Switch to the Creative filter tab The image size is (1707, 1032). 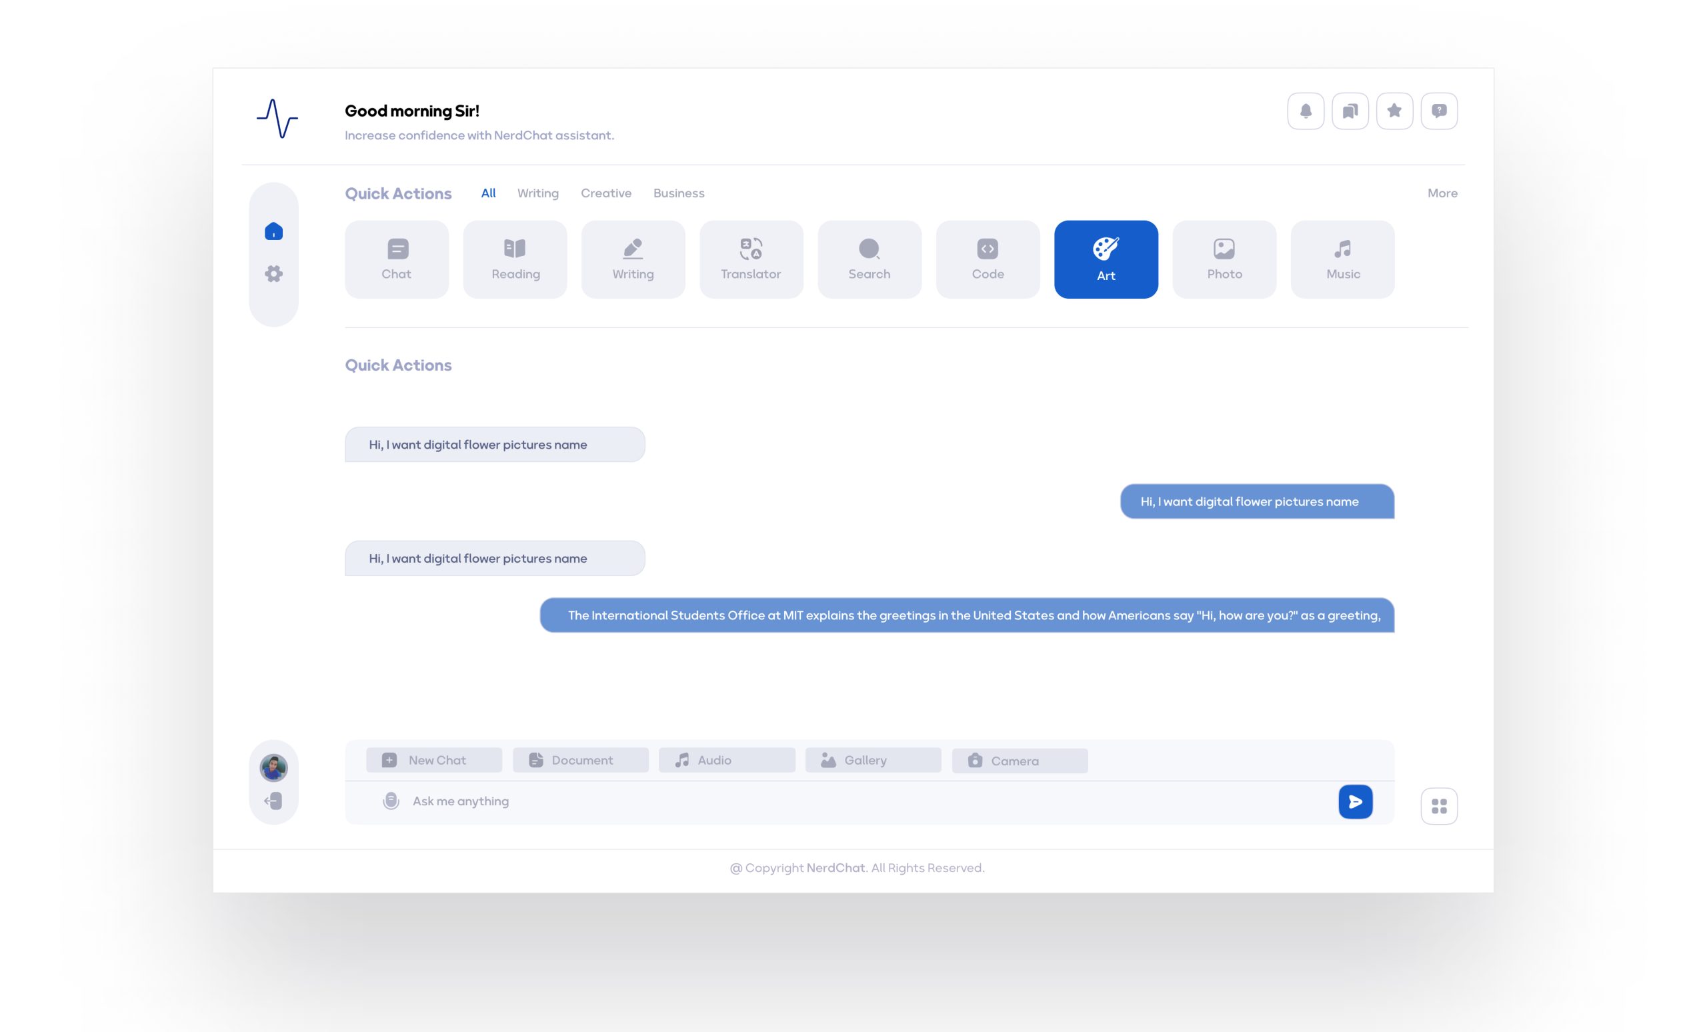(605, 193)
